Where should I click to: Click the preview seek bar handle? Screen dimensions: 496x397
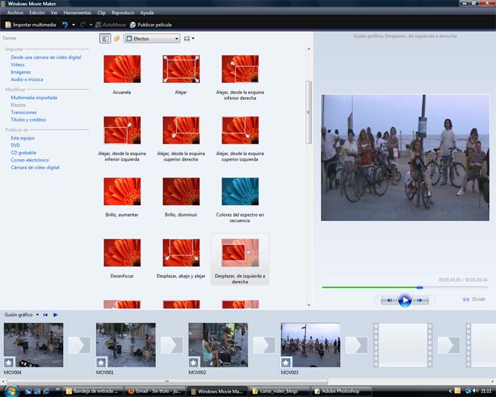(x=419, y=287)
